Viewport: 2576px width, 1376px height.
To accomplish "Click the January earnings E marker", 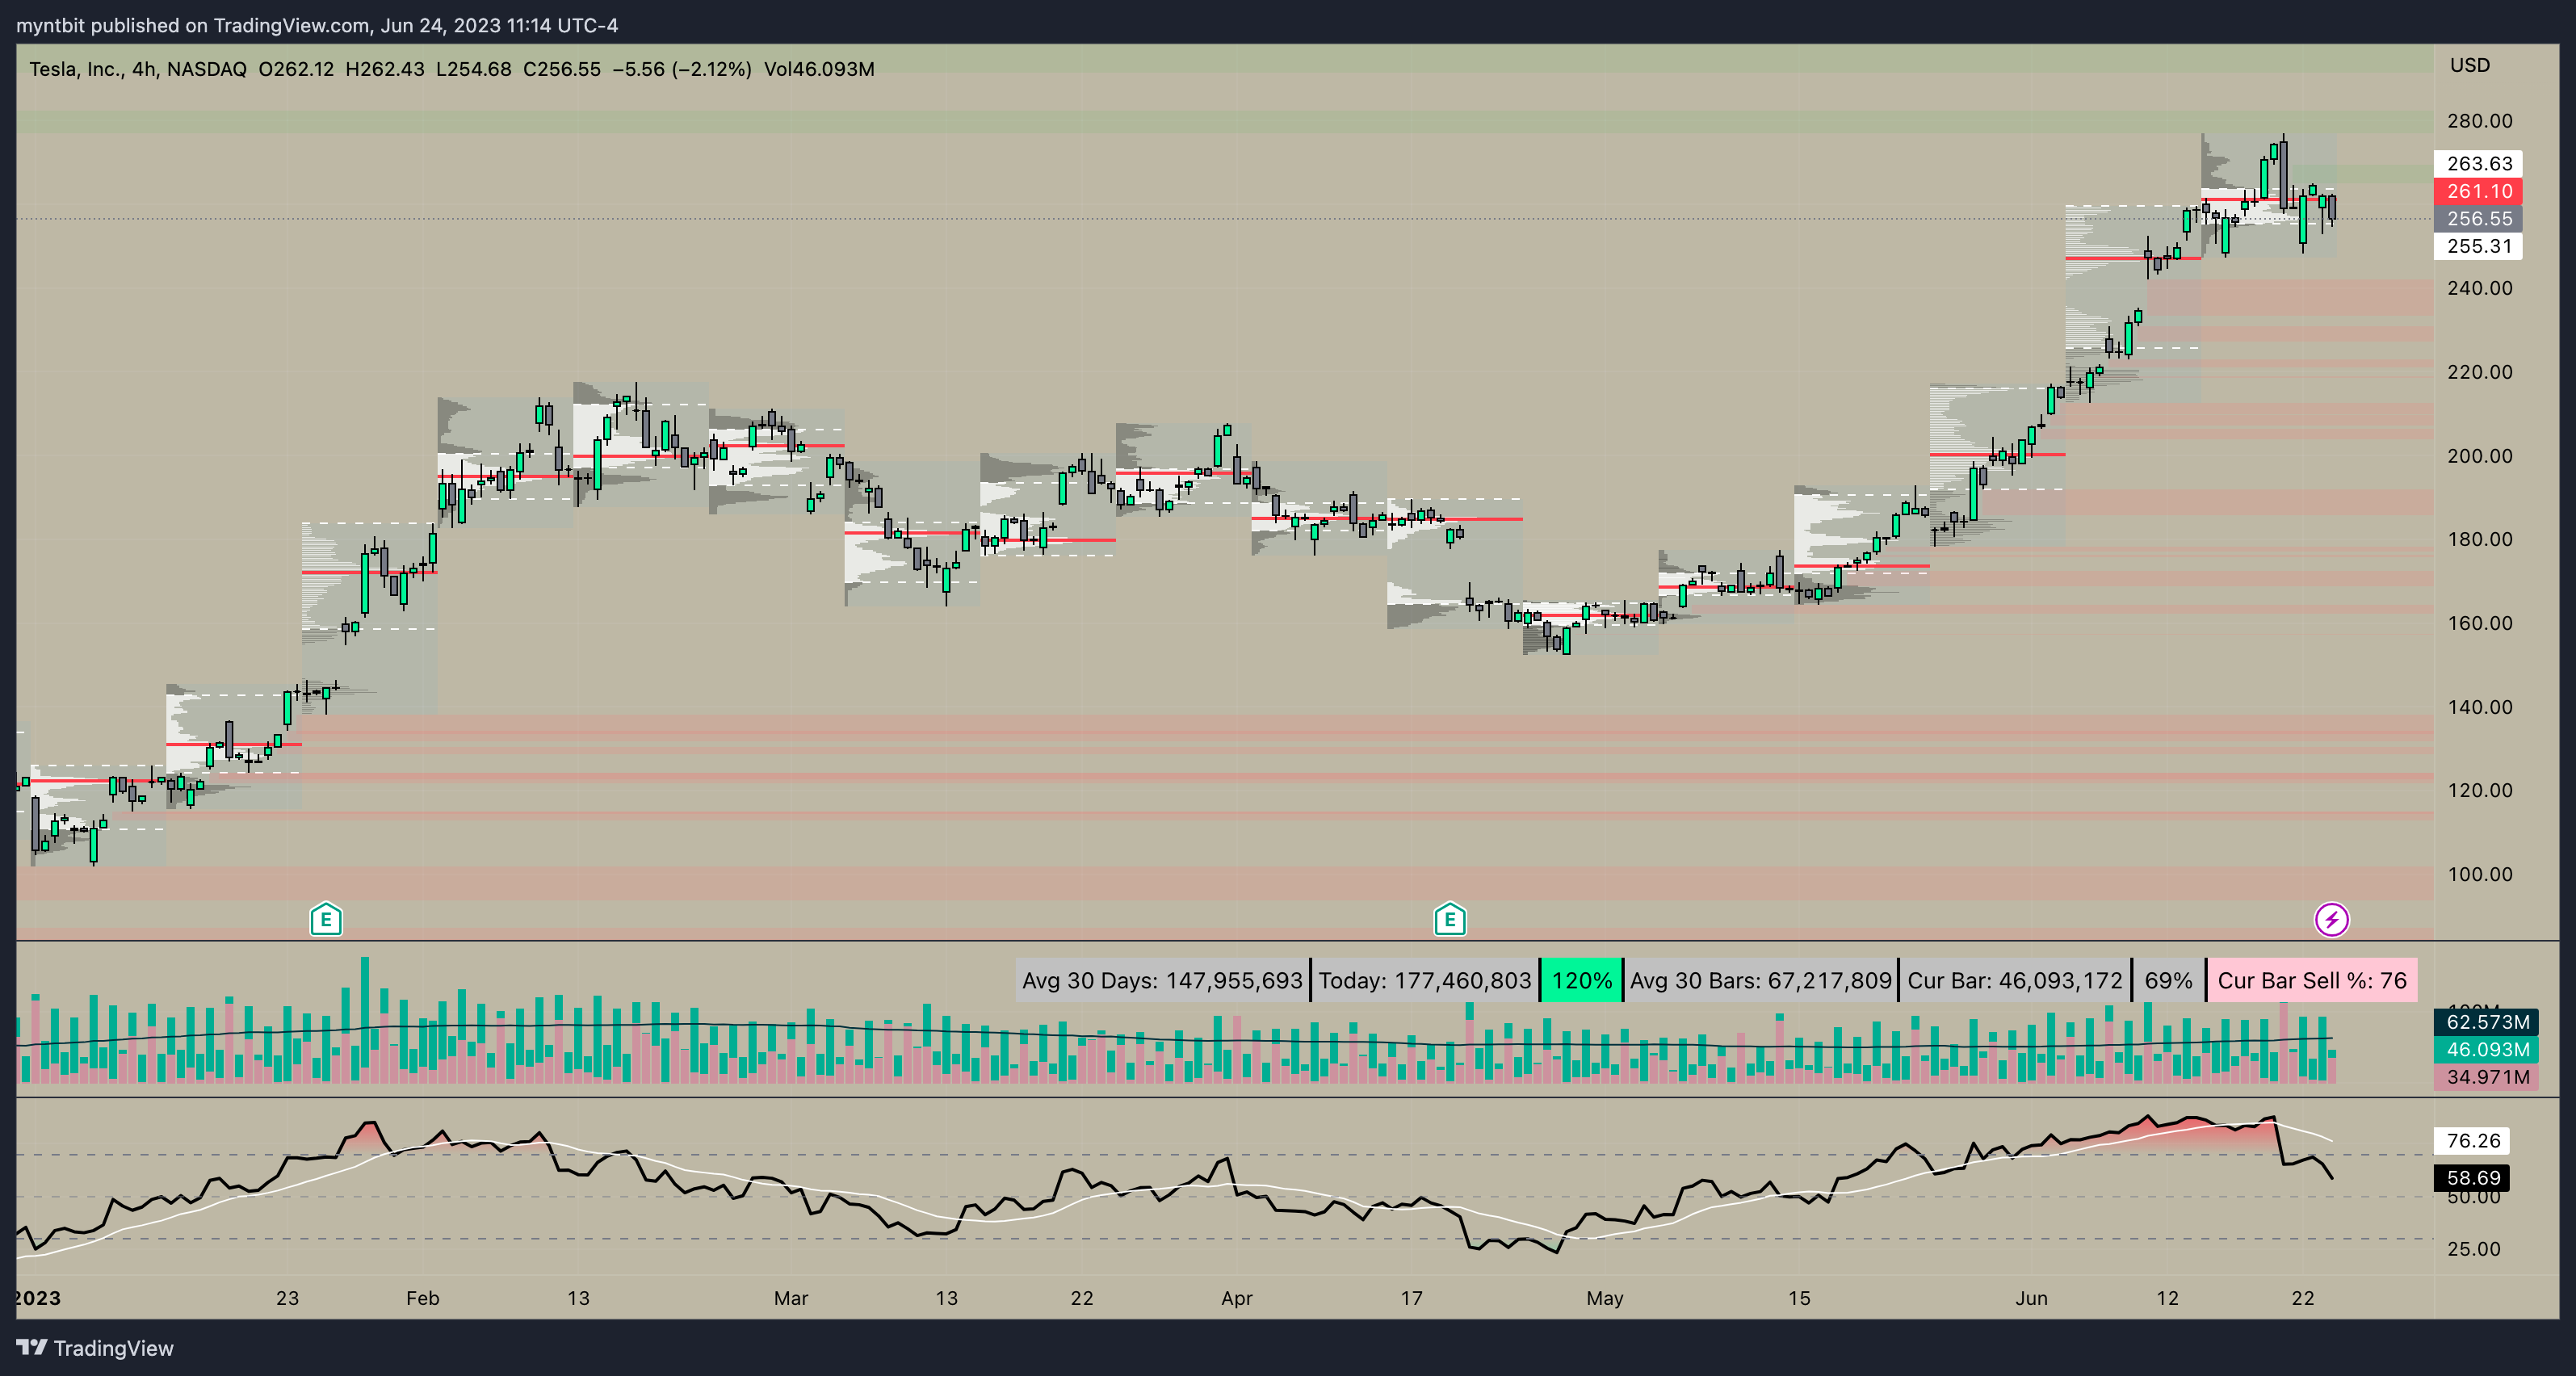I will tap(326, 918).
